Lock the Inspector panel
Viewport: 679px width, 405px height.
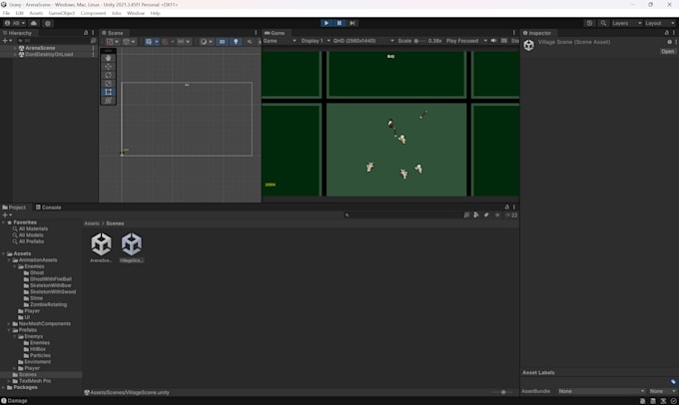point(666,33)
